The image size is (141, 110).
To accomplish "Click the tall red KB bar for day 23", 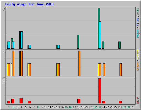I will (x=100, y=91).
